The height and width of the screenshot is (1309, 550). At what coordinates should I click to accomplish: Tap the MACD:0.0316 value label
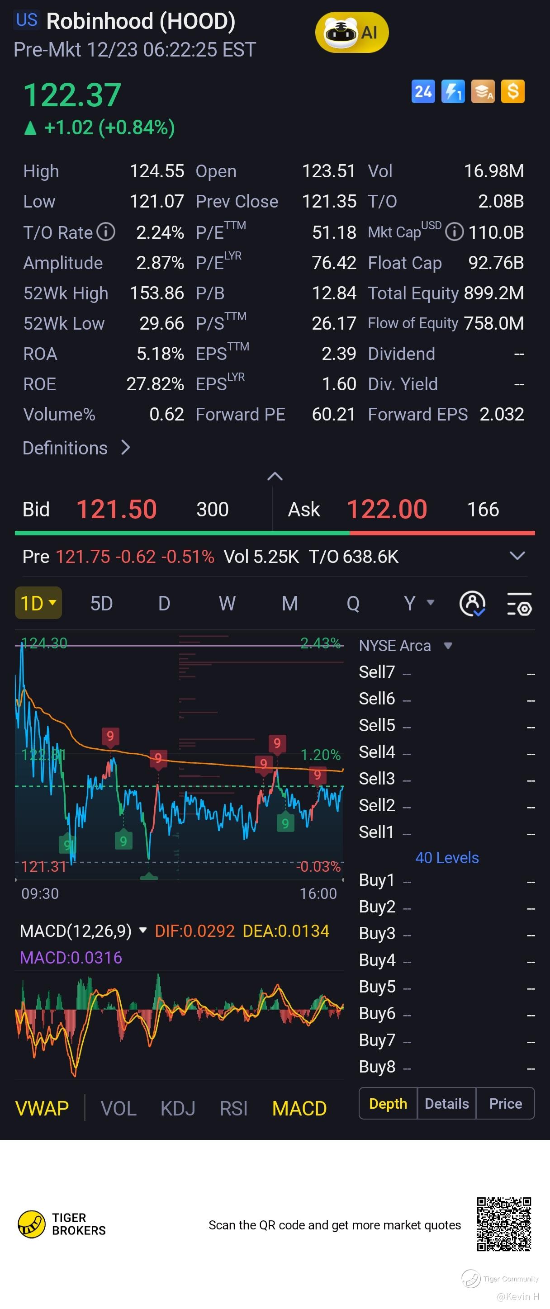[71, 958]
